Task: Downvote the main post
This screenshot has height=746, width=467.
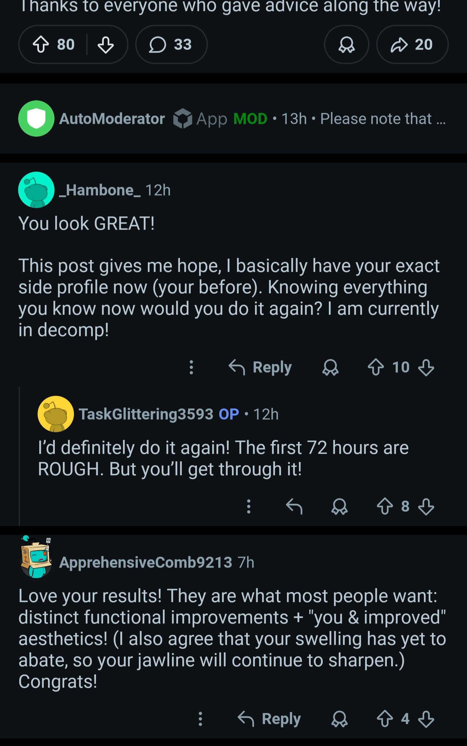Action: (105, 44)
